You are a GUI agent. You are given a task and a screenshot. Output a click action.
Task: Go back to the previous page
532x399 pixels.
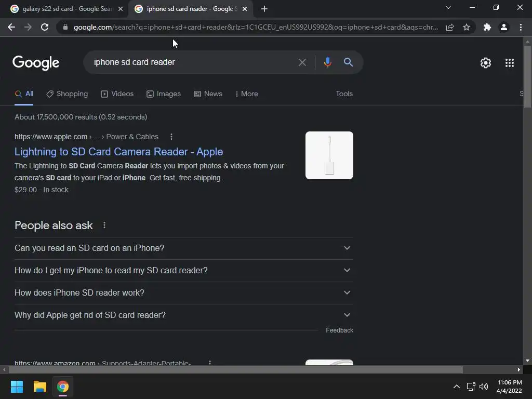[x=11, y=27]
